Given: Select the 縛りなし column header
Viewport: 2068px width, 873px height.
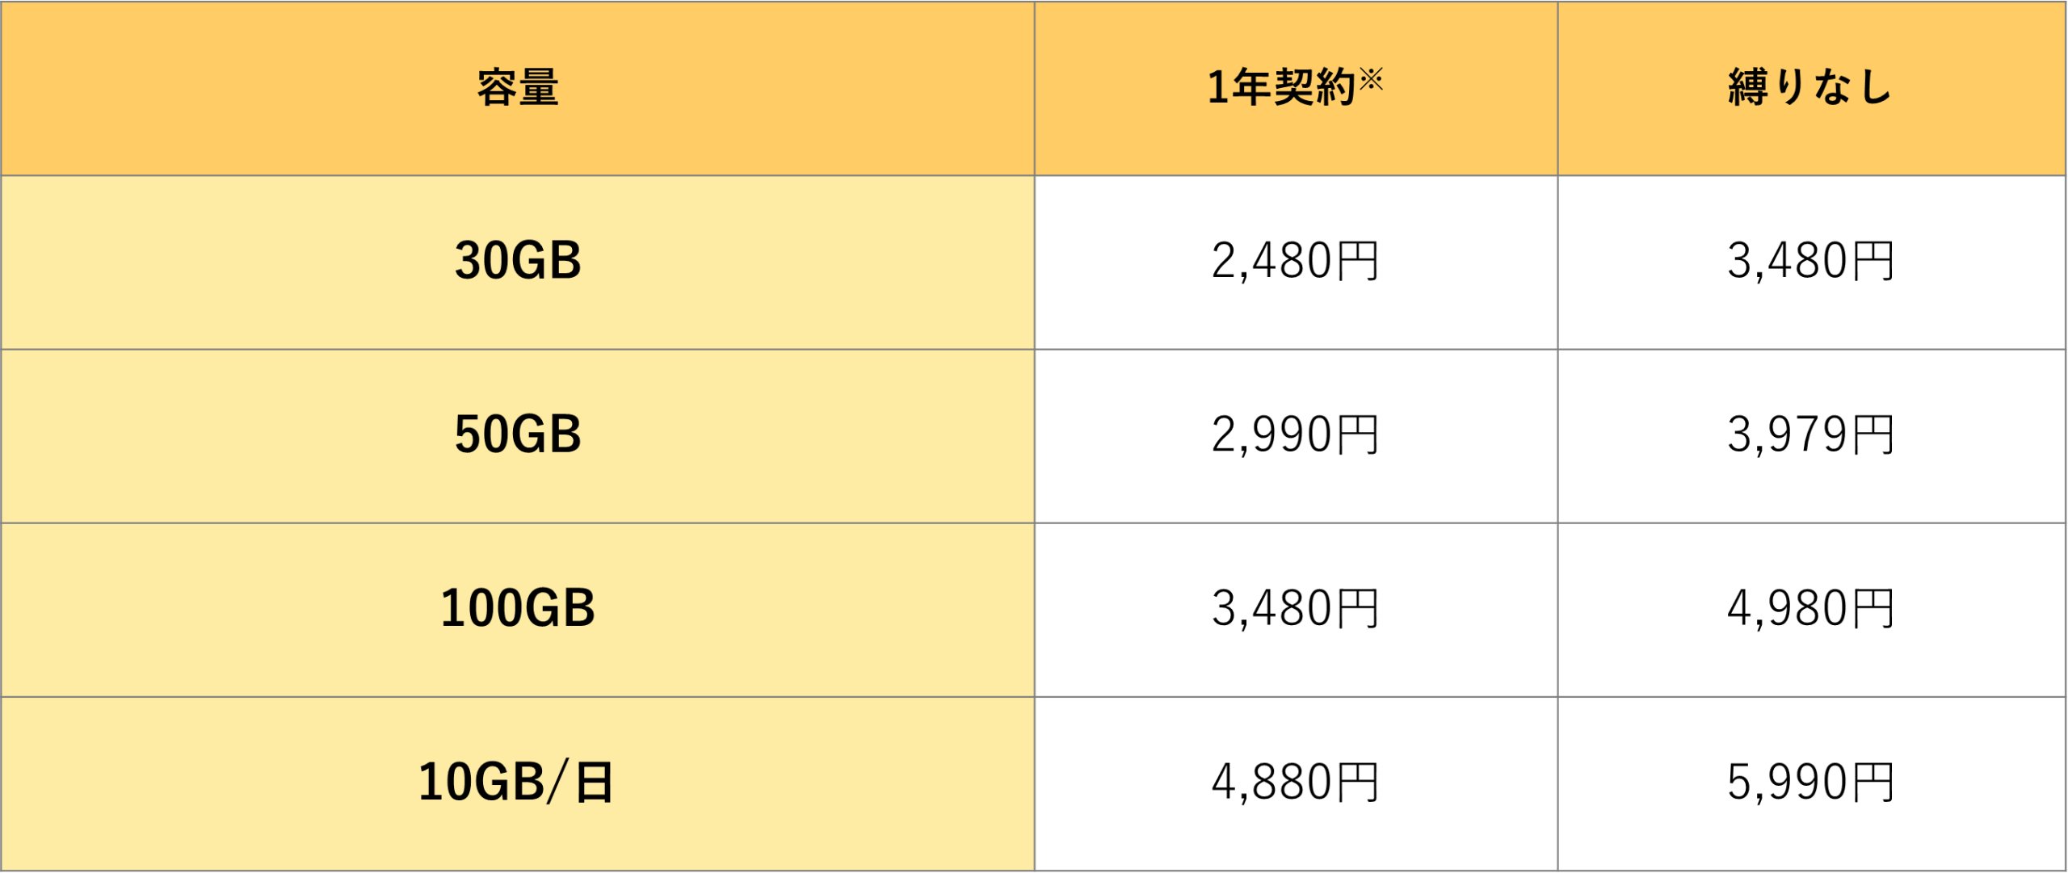Looking at the screenshot, I should coord(1810,87).
